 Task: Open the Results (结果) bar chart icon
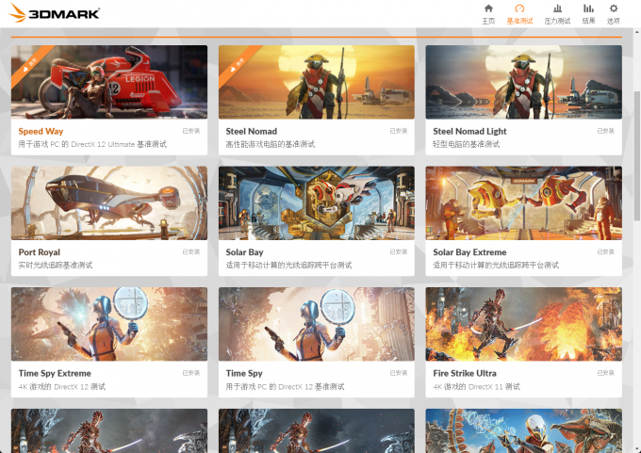point(588,14)
